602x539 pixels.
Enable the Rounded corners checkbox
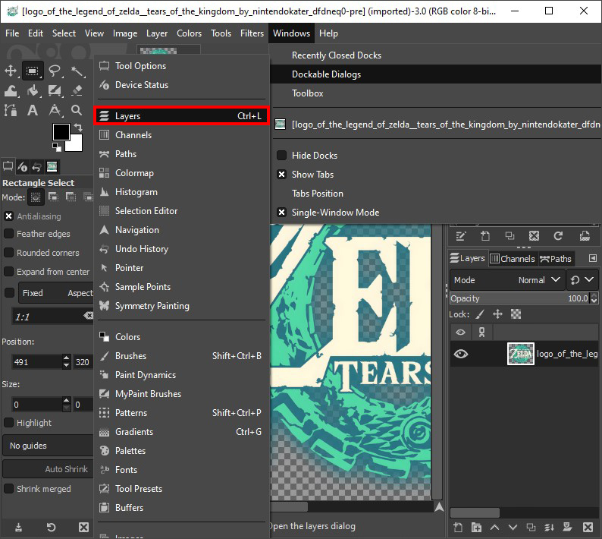(x=8, y=253)
